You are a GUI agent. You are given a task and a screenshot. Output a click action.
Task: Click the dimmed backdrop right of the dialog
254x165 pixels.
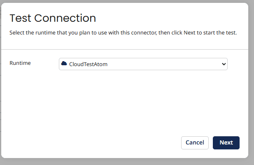click(251, 82)
